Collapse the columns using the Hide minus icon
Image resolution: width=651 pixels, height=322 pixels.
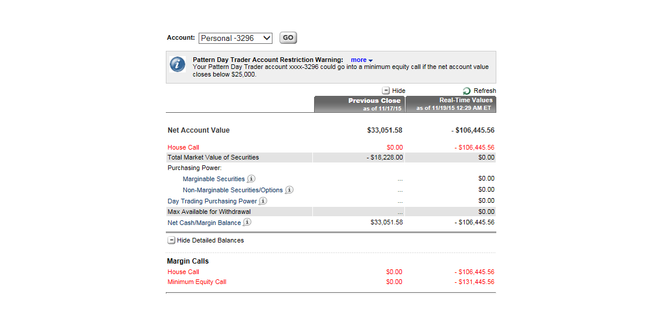(386, 91)
